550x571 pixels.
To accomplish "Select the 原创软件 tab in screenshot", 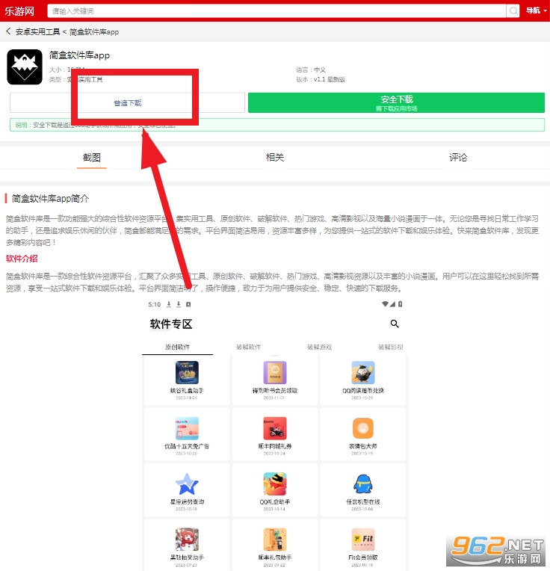I will click(177, 347).
